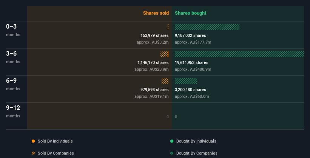Image resolution: width=310 pixels, height=158 pixels.
Task: Click the 19,611,953 shares value
Action: 191,62
